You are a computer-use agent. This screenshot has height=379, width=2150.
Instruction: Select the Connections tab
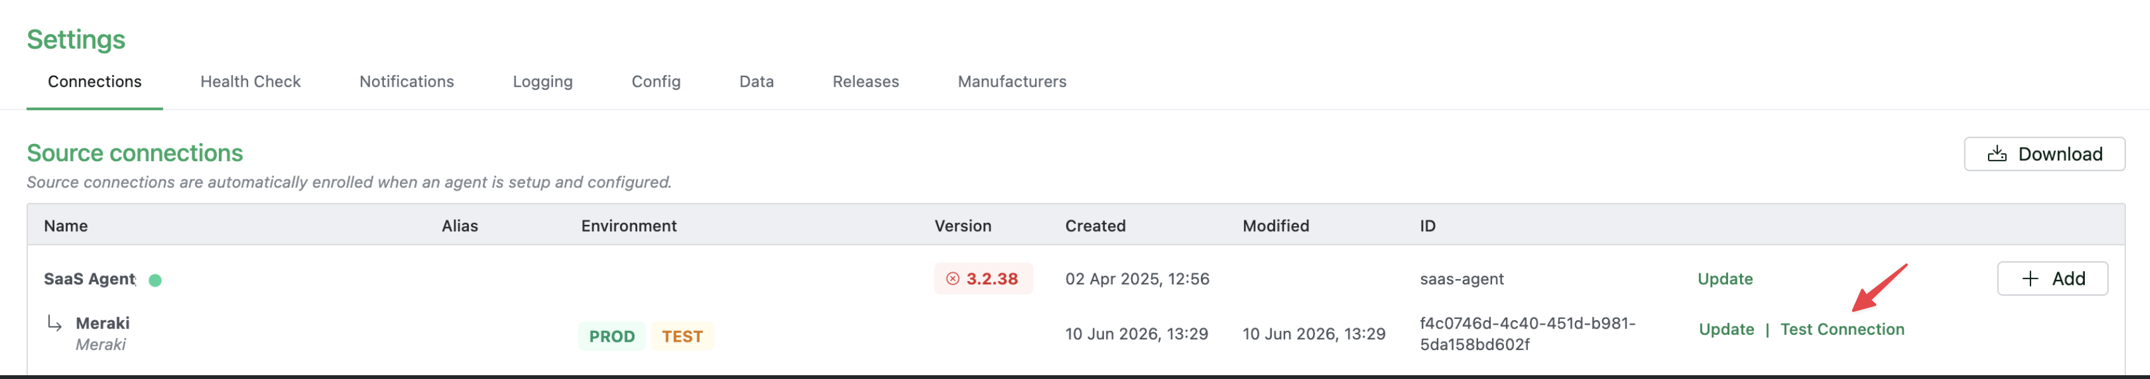(94, 81)
